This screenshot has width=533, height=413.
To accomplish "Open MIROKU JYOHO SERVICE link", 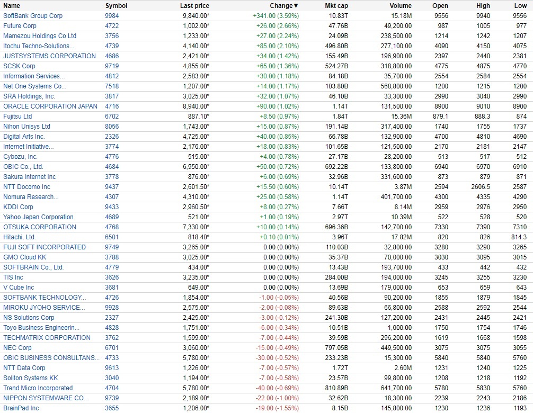I will tap(44, 308).
